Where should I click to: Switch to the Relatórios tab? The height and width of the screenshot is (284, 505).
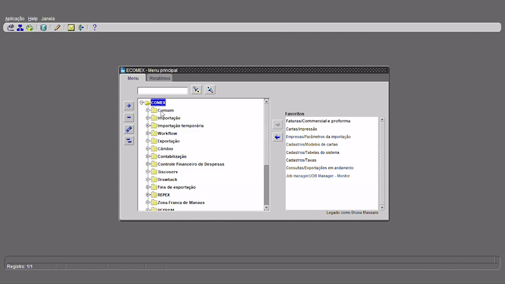point(160,78)
